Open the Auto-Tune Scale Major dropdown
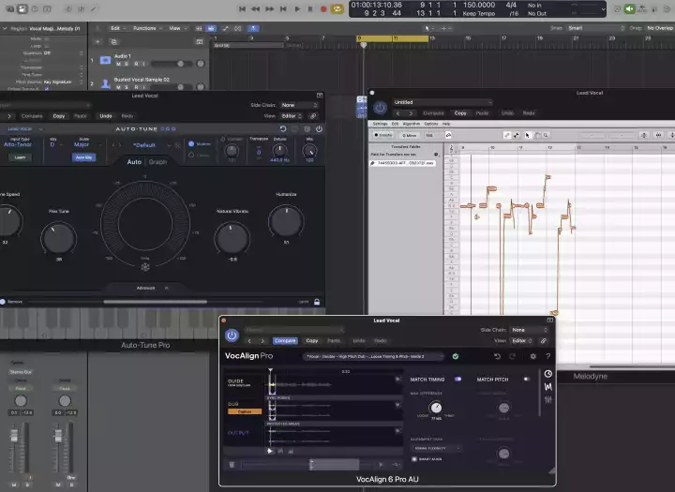675x492 pixels. 86,144
